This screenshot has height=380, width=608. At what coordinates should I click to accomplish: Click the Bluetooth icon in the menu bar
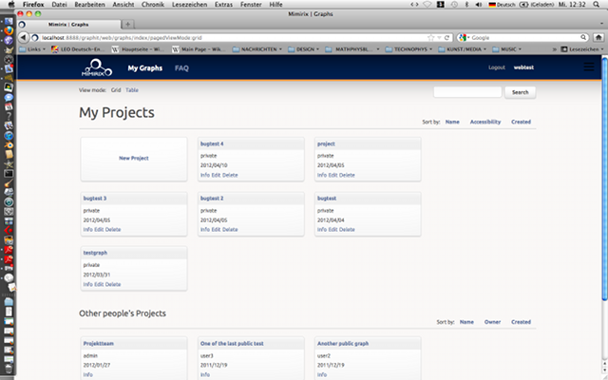click(466, 5)
